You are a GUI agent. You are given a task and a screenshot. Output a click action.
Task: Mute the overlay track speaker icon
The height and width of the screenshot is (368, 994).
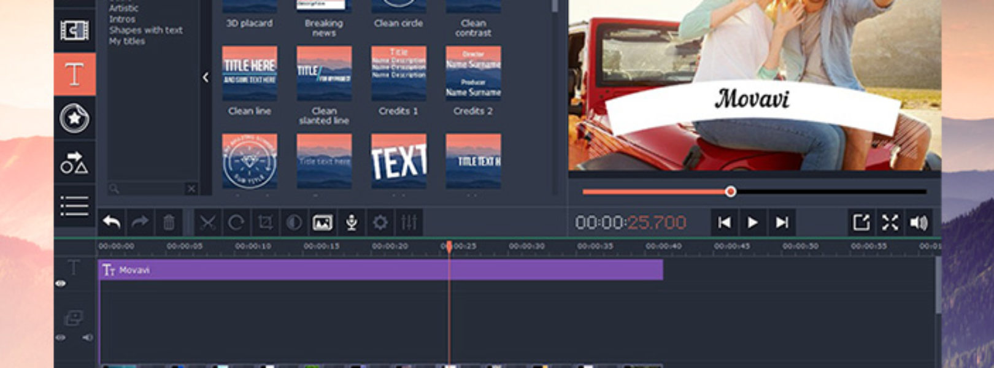[88, 337]
